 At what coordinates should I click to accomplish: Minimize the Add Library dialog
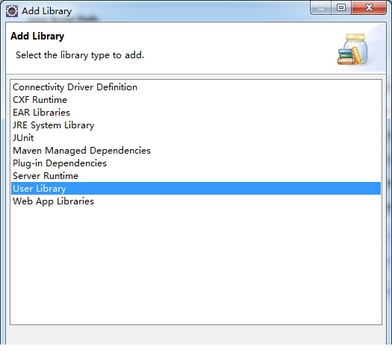(321, 8)
